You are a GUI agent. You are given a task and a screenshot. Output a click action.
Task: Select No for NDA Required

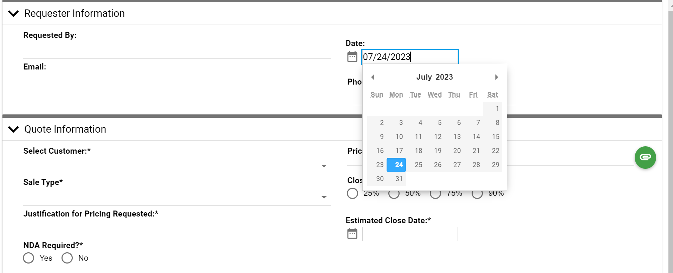click(x=67, y=258)
